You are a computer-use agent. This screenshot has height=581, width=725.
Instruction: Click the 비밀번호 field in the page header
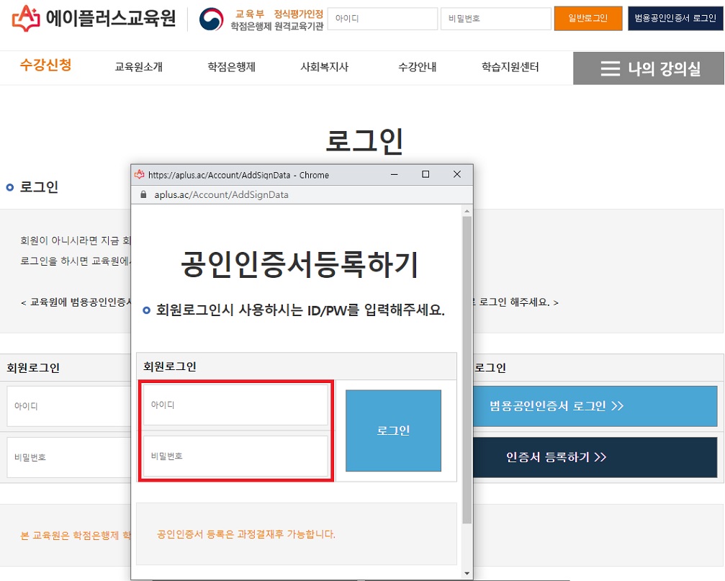(495, 19)
